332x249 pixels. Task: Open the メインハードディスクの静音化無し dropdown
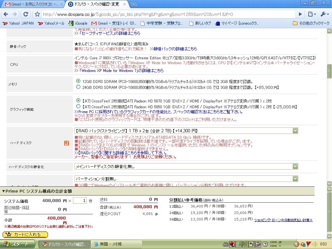click(186, 166)
